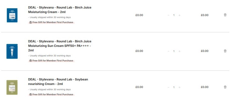Screen dimensions: 231x103
Task: Decrease quantity of Birch Juice Moisturizing Cream
Action: [168, 15]
